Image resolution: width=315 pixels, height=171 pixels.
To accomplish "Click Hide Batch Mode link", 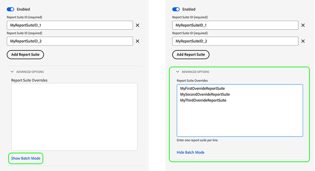I will click(x=190, y=153).
